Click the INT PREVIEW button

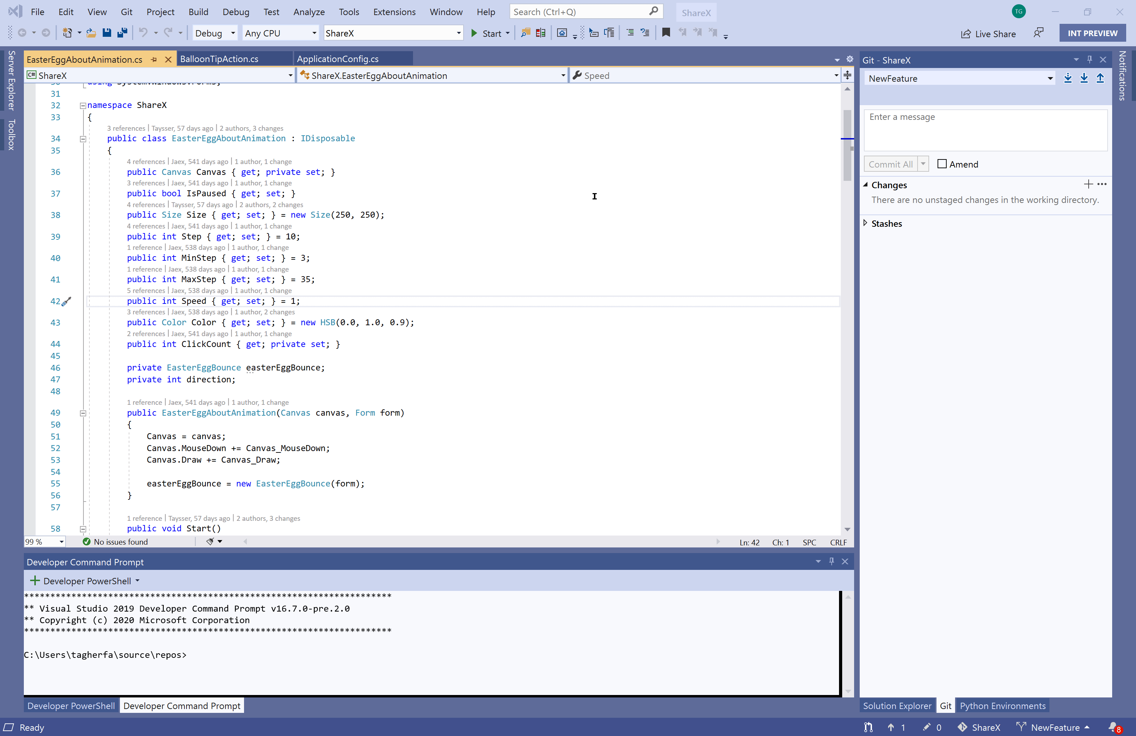[1091, 33]
